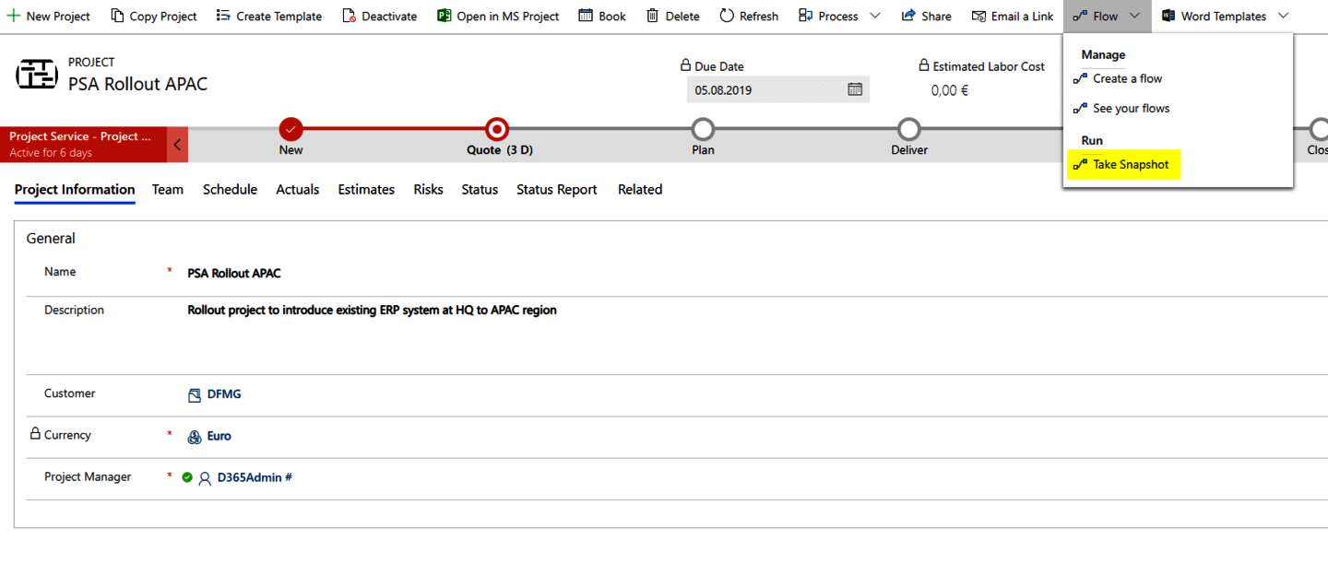Viewport: 1328px width, 587px height.
Task: Open the Due Date calendar picker icon
Action: (855, 89)
